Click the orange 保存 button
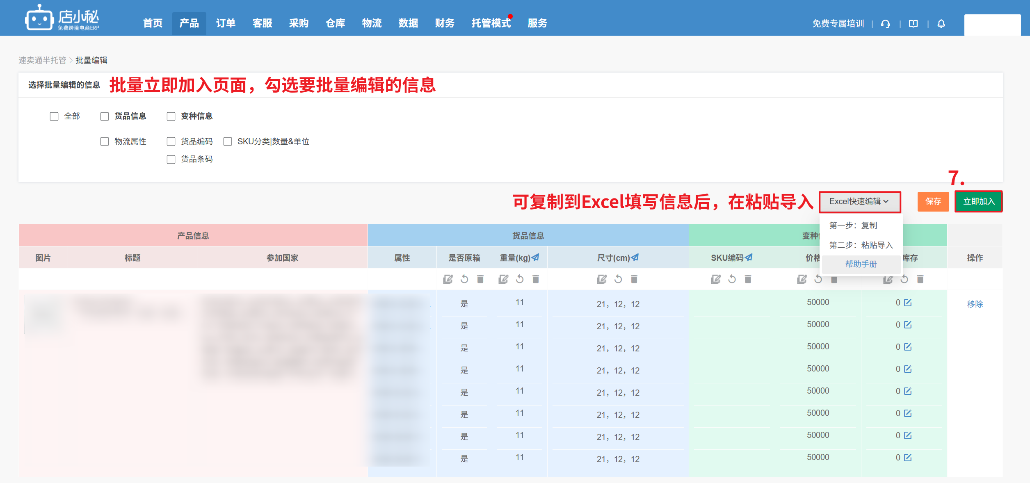Viewport: 1030px width, 483px height. [933, 201]
